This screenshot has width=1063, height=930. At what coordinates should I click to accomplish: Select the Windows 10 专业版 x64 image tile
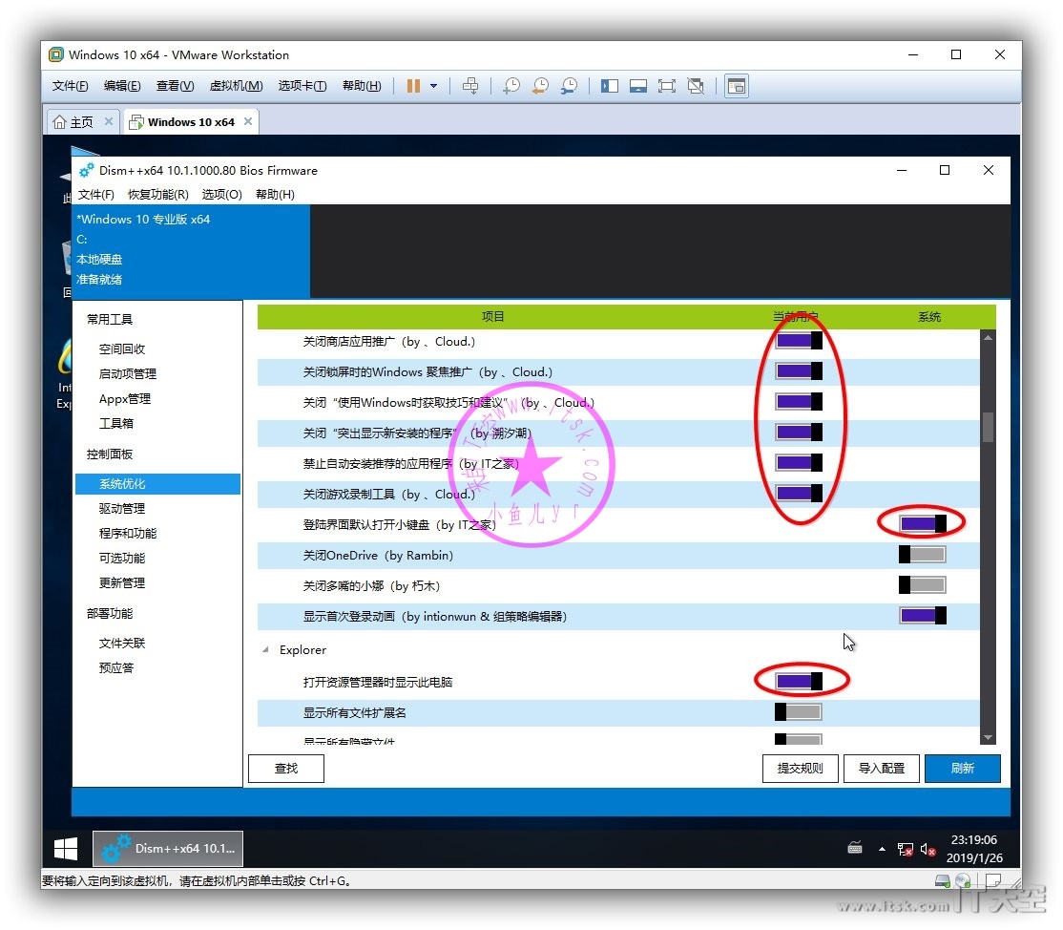(x=191, y=251)
